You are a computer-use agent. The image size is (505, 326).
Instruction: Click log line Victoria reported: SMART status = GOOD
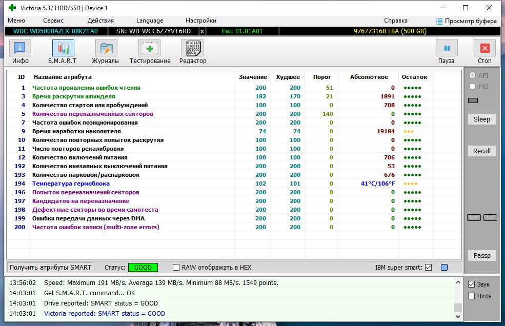(x=105, y=313)
